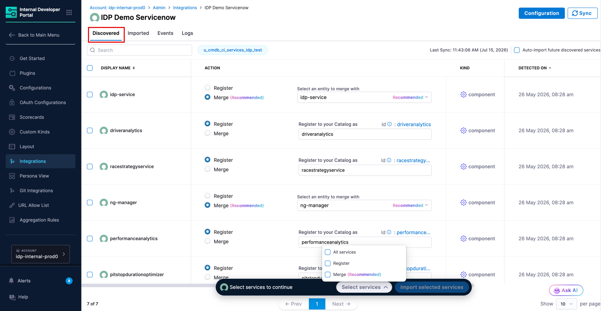The height and width of the screenshot is (311, 601).
Task: Select Merge radio for driveranalytics
Action: pos(207,133)
